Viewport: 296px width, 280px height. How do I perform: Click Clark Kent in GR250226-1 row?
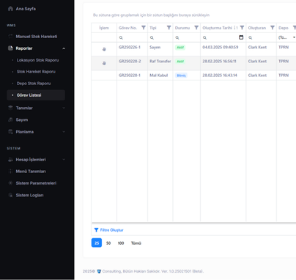(x=257, y=47)
